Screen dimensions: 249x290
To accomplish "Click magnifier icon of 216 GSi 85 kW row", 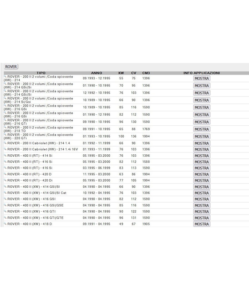I will pos(5,105).
